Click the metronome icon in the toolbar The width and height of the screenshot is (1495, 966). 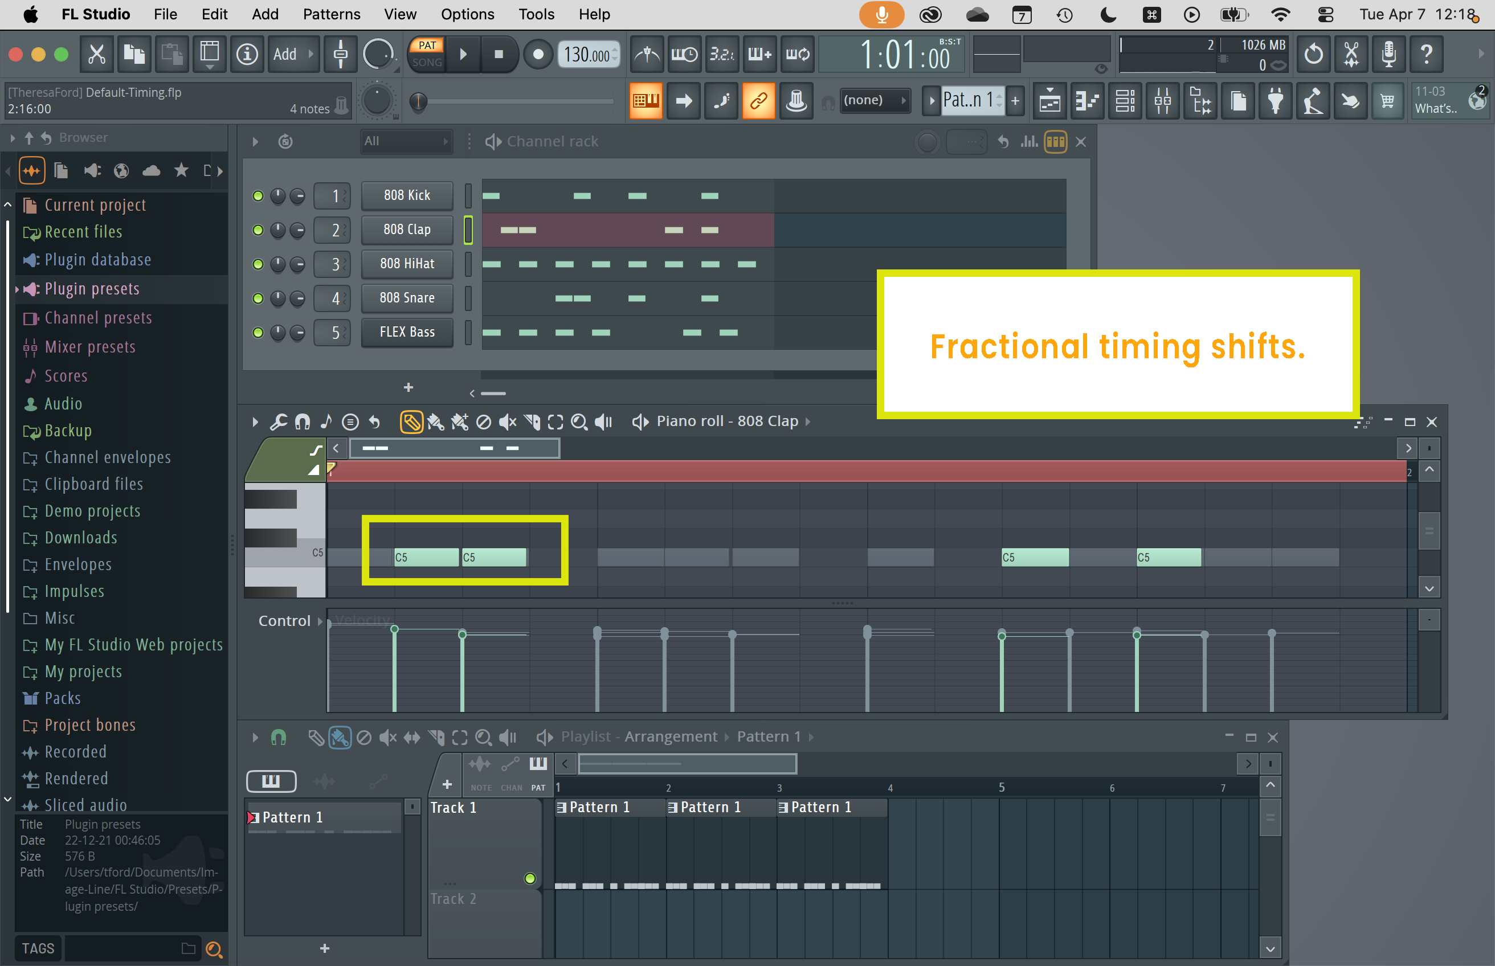[x=646, y=55]
